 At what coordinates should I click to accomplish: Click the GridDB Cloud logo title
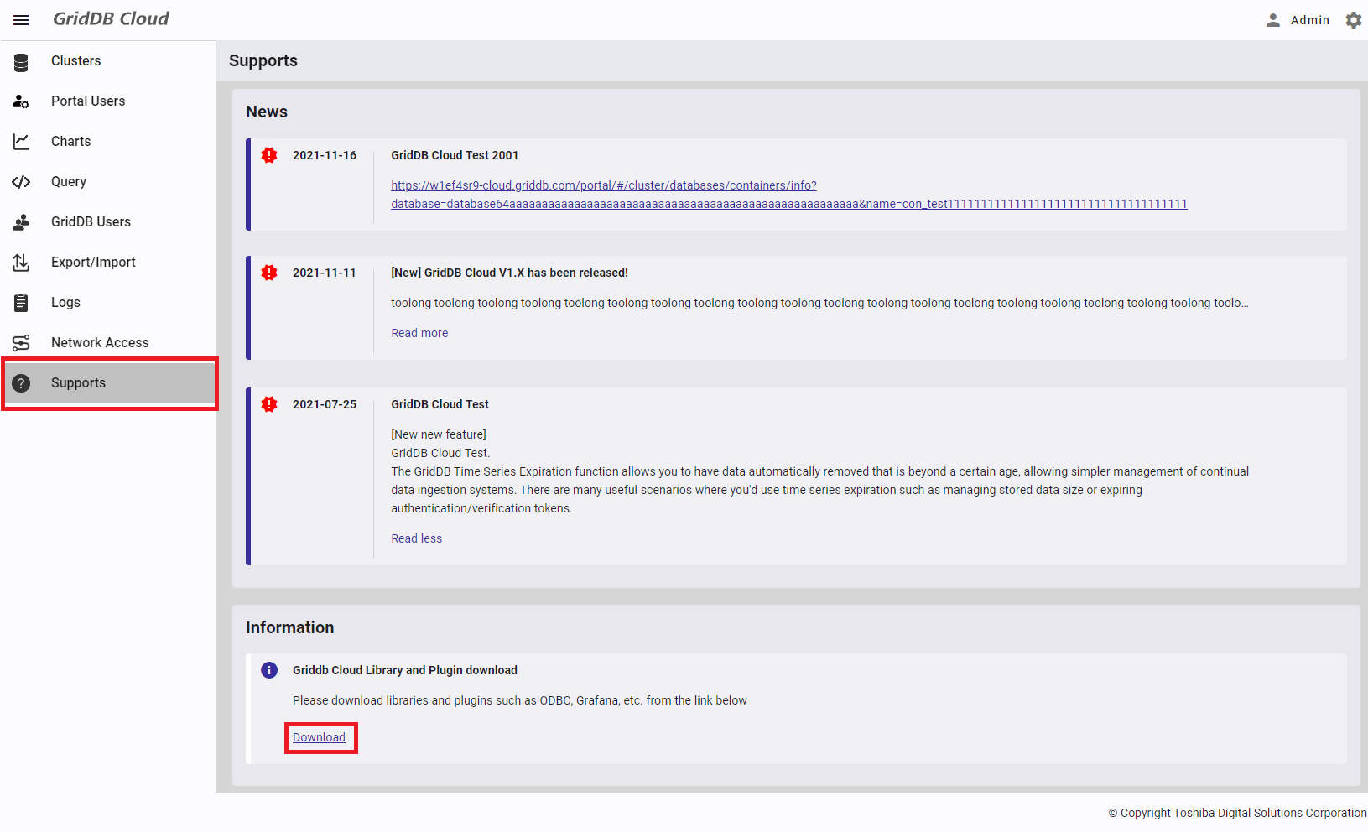coord(111,19)
